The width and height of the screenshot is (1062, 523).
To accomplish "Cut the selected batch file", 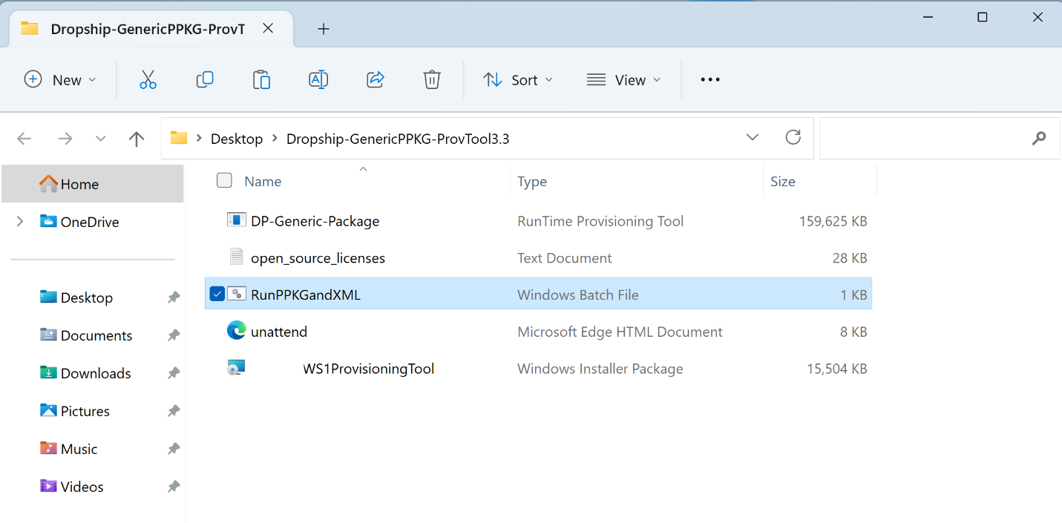I will coord(148,79).
